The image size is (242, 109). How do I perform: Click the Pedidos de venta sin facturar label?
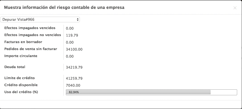[x=31, y=49]
